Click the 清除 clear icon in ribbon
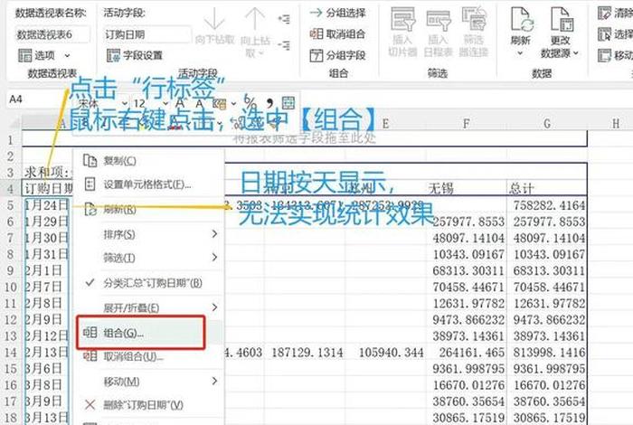The width and height of the screenshot is (633, 425). pyautogui.click(x=604, y=13)
